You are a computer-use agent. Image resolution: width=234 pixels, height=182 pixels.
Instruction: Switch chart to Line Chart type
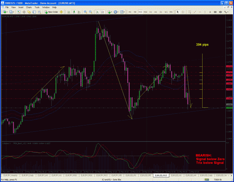pos(79,12)
